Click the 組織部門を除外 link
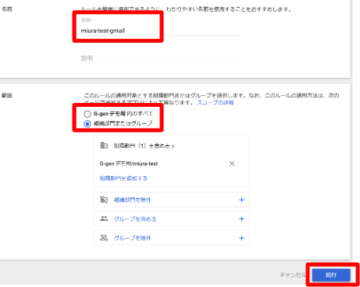This screenshot has width=360, height=287. (x=132, y=200)
